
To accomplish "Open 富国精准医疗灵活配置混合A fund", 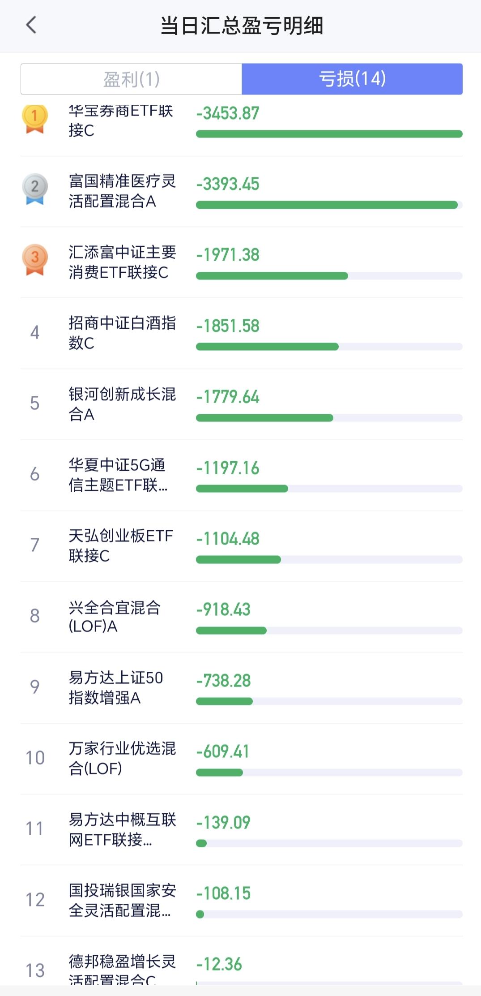I will point(122,191).
